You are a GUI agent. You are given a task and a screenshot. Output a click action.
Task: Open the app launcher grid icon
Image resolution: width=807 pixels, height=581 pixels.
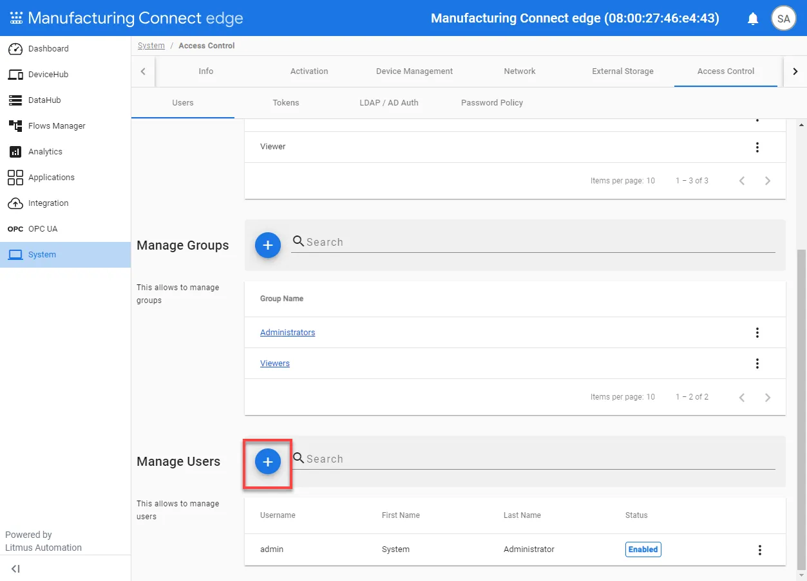point(16,18)
